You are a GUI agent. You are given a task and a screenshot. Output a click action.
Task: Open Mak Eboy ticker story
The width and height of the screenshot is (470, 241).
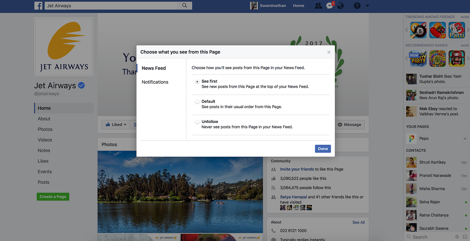pyautogui.click(x=437, y=111)
